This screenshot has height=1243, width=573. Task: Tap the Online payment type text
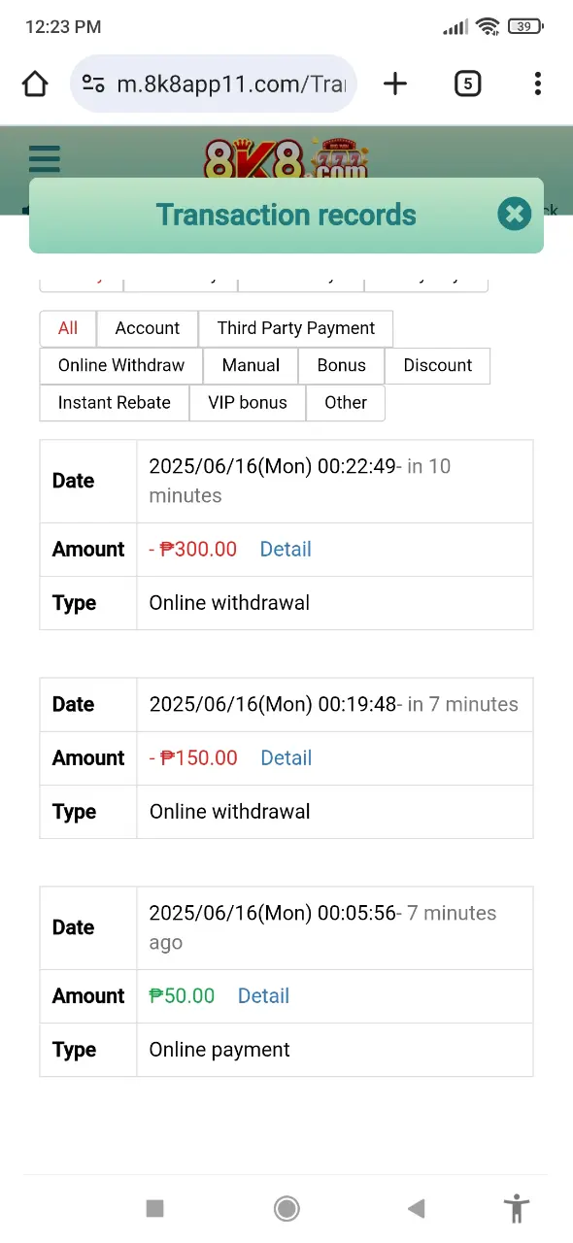[x=219, y=1050]
